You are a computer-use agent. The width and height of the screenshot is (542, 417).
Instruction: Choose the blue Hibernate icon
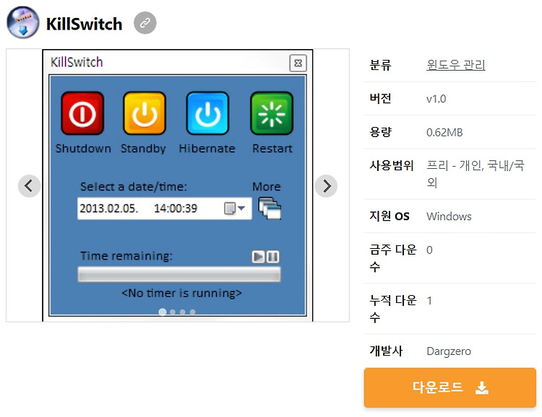(x=207, y=113)
